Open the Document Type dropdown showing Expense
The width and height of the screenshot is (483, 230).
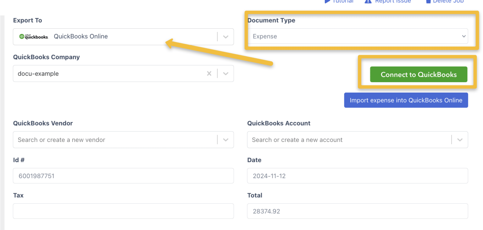pyautogui.click(x=464, y=36)
